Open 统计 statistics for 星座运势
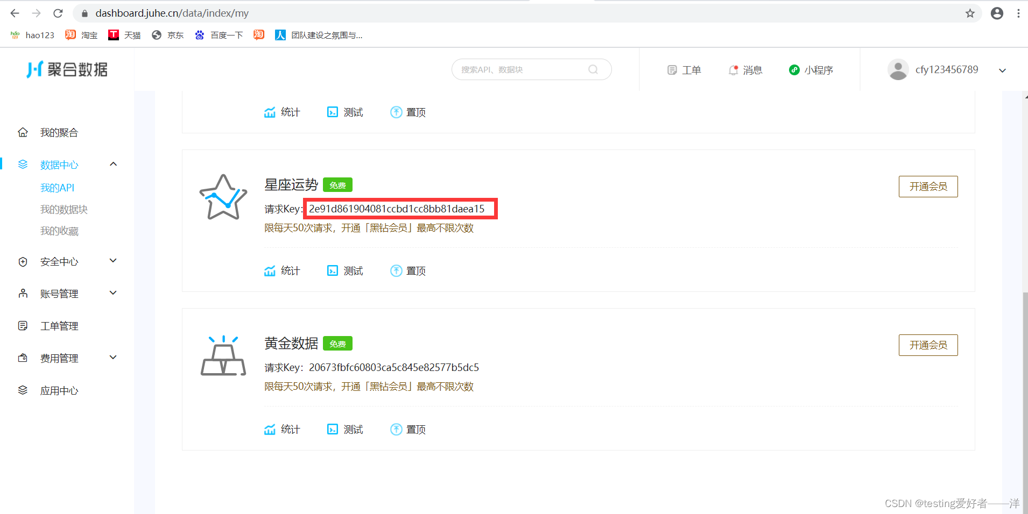Viewport: 1028px width, 514px height. (x=271, y=270)
